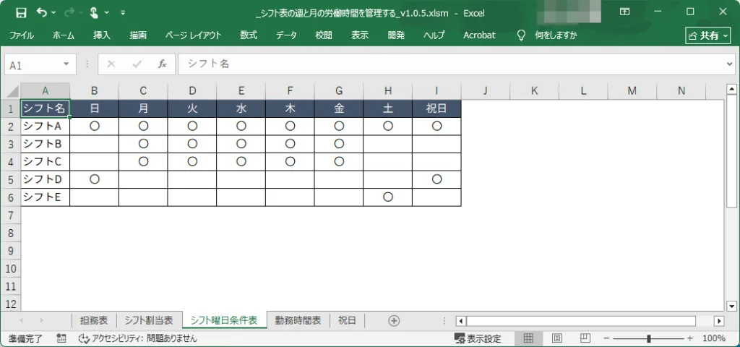Switch to the 担務表 sheet tab
740x347 pixels.
tap(94, 320)
